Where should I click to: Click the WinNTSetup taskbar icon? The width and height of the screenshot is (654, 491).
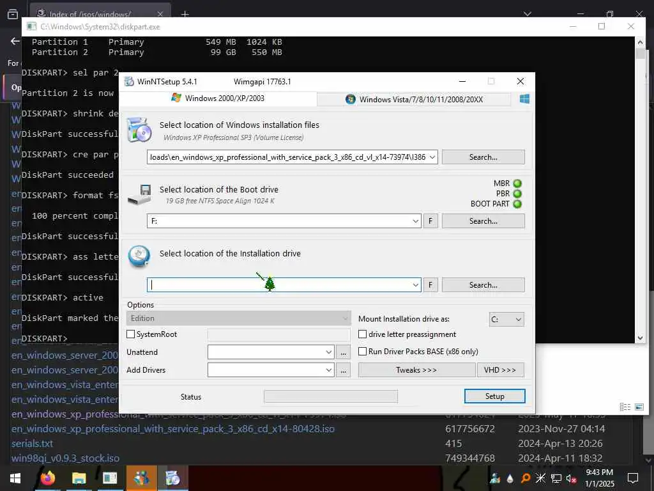[x=172, y=478]
